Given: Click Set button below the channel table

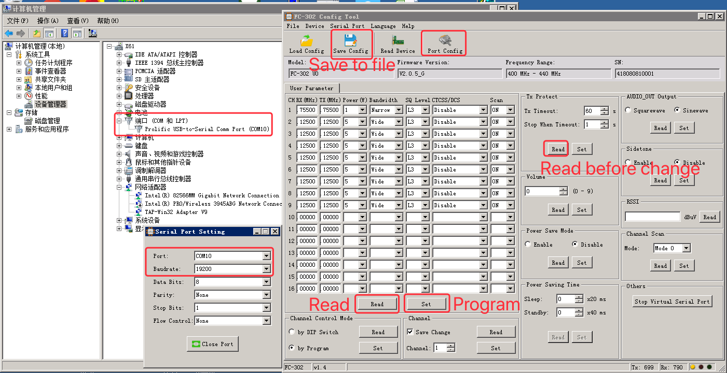Looking at the screenshot, I should tap(426, 304).
